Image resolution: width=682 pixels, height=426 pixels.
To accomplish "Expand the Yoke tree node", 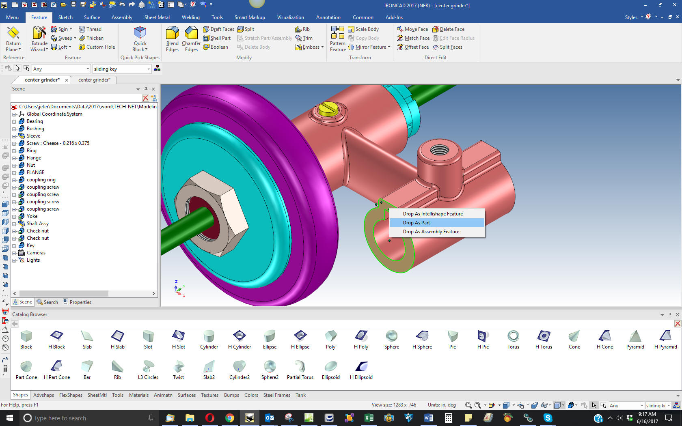I will [14, 216].
